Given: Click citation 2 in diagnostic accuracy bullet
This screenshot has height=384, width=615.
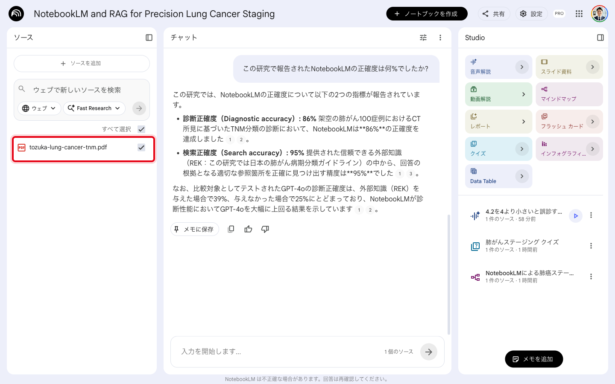Looking at the screenshot, I should (x=241, y=140).
